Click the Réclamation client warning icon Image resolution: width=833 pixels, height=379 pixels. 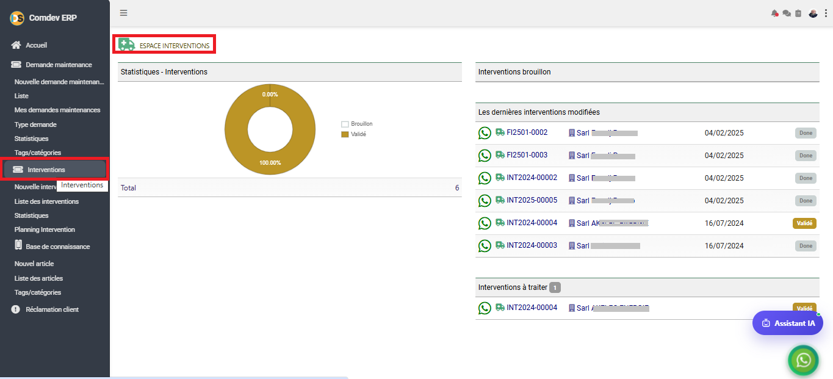click(x=16, y=309)
